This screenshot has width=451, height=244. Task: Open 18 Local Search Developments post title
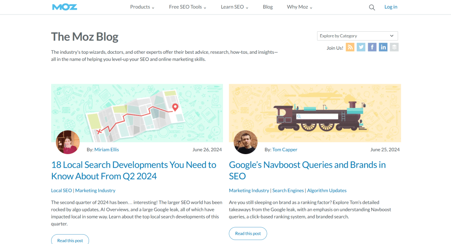tap(134, 170)
